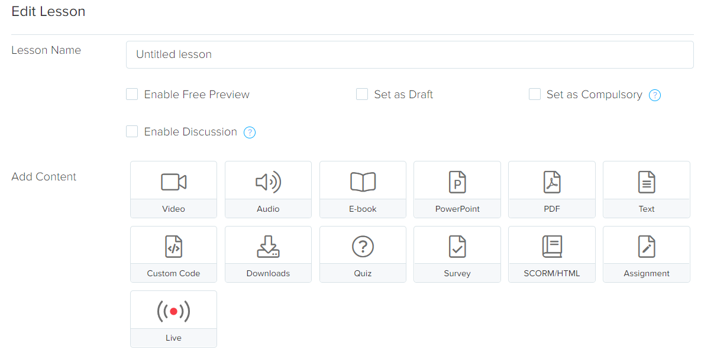The width and height of the screenshot is (701, 359).
Task: Create a Quiz for this lesson
Action: pyautogui.click(x=363, y=254)
